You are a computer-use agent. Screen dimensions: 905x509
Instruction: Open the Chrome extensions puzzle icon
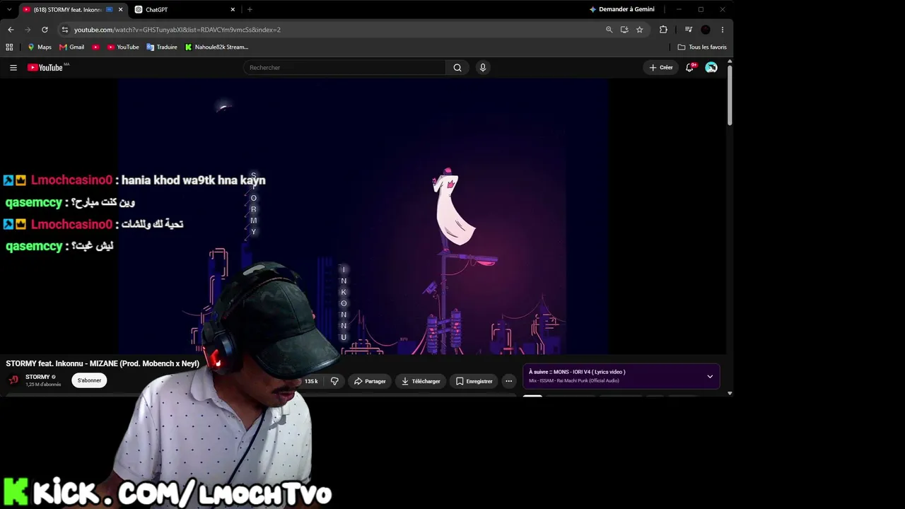click(663, 30)
